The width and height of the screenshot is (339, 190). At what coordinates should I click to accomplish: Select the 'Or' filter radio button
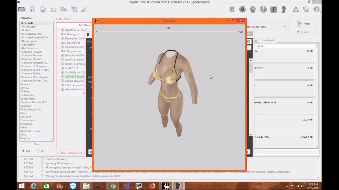coord(39,151)
